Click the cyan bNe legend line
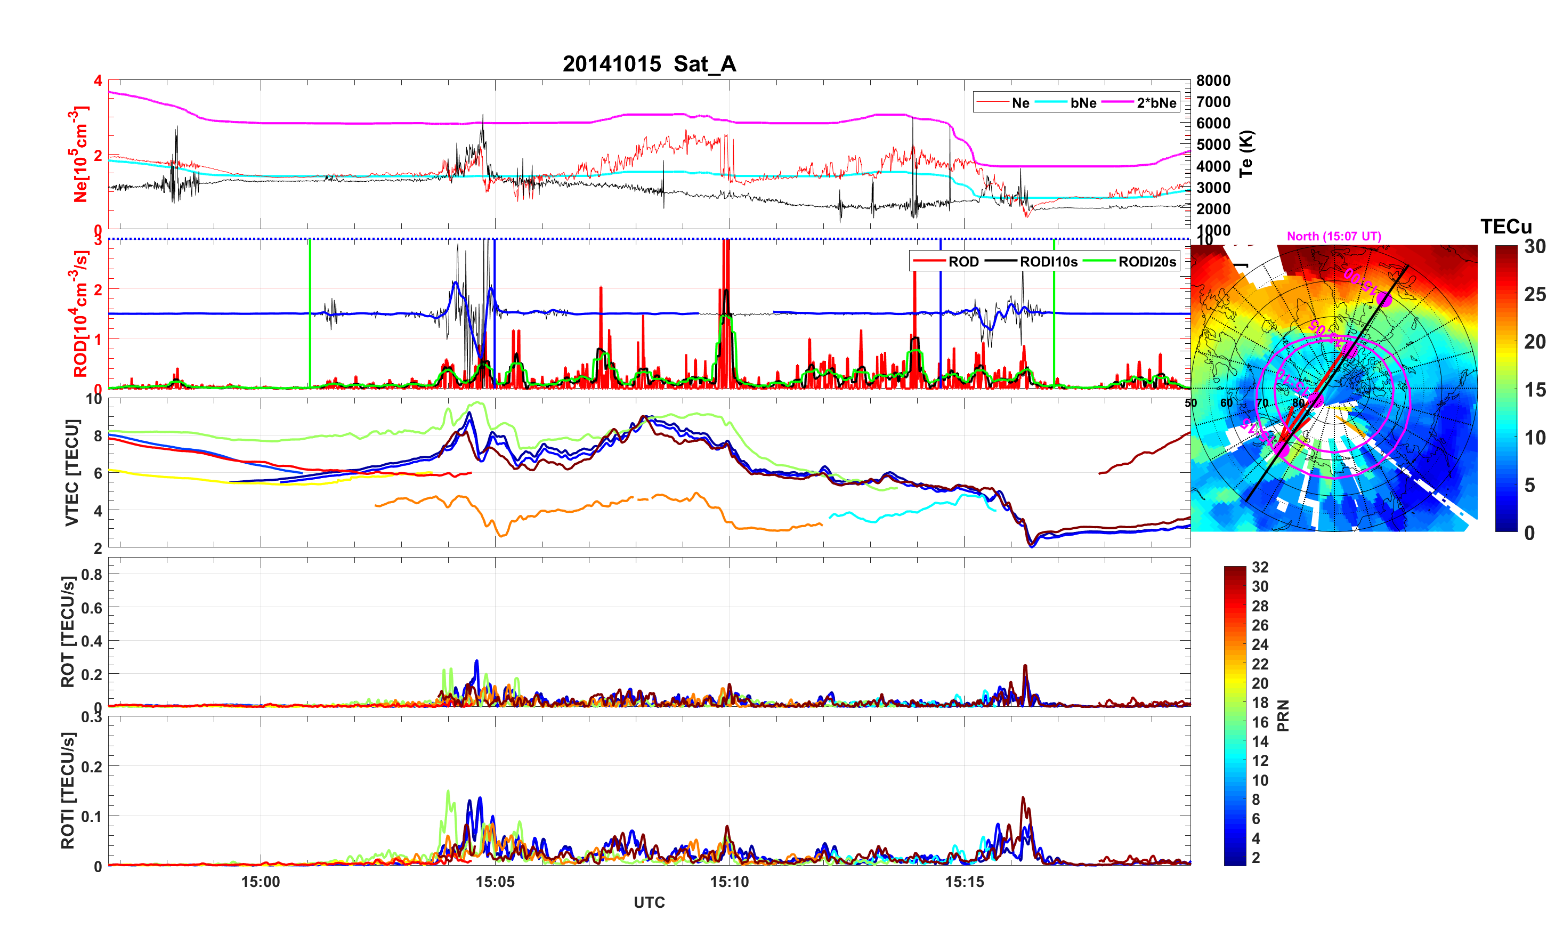Image resolution: width=1547 pixels, height=936 pixels. [x=1050, y=102]
